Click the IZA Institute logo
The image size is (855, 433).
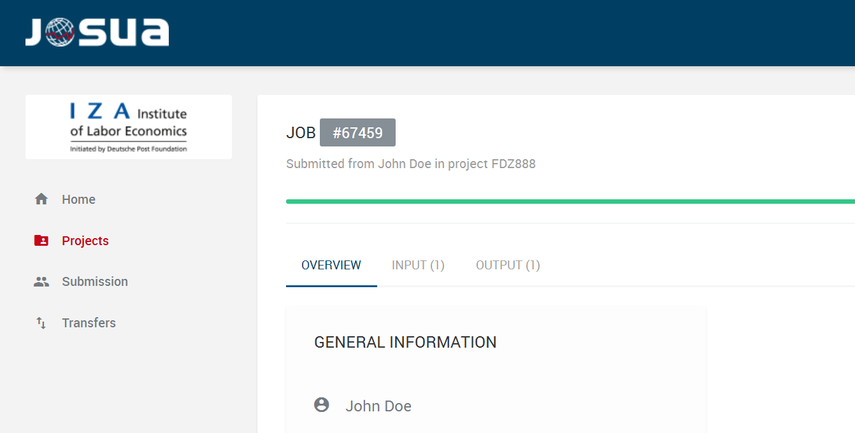[129, 127]
